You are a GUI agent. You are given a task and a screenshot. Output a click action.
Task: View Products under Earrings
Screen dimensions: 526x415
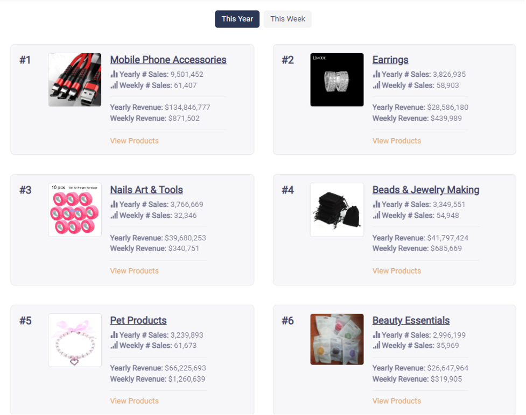397,141
